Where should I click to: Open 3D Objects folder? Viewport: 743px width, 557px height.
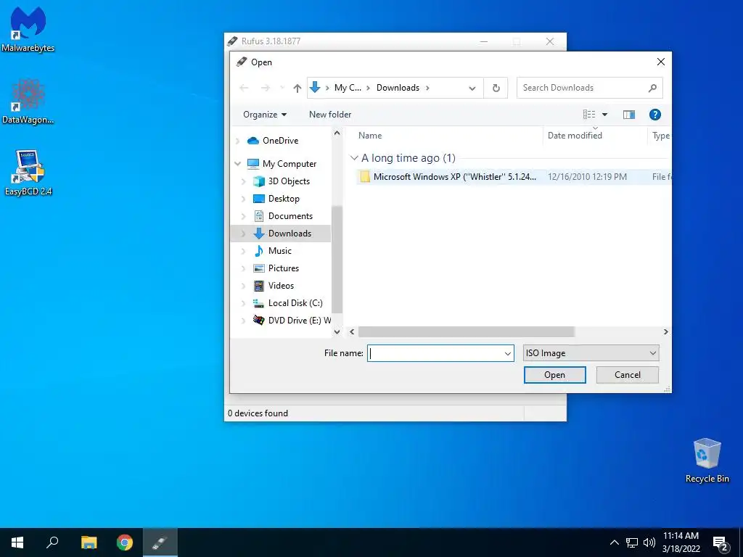click(x=289, y=181)
